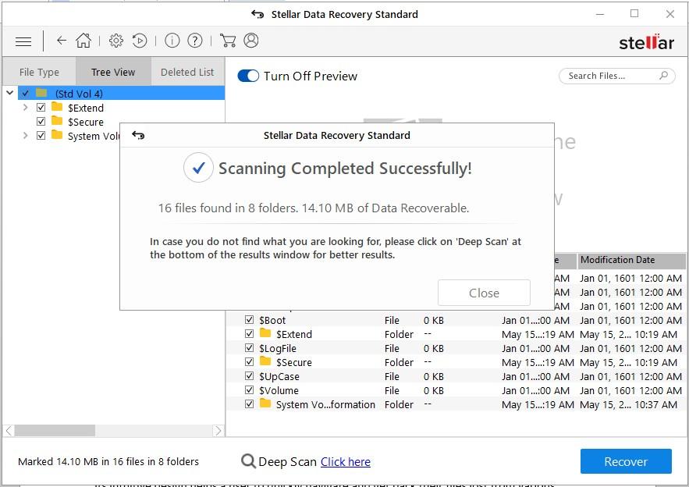Select the $UpCase file name
689x487 pixels.
(x=279, y=377)
